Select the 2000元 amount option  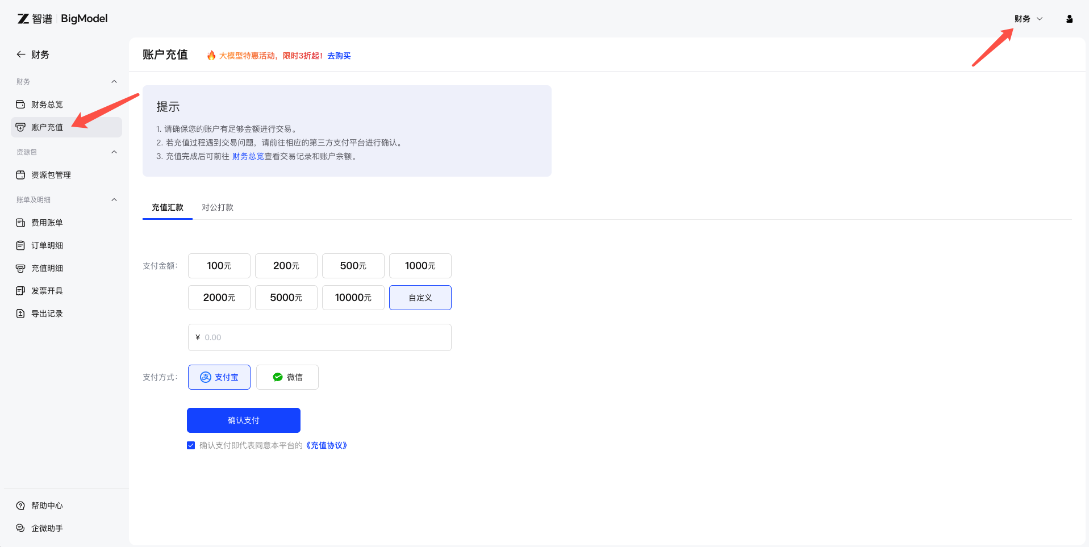(x=219, y=298)
